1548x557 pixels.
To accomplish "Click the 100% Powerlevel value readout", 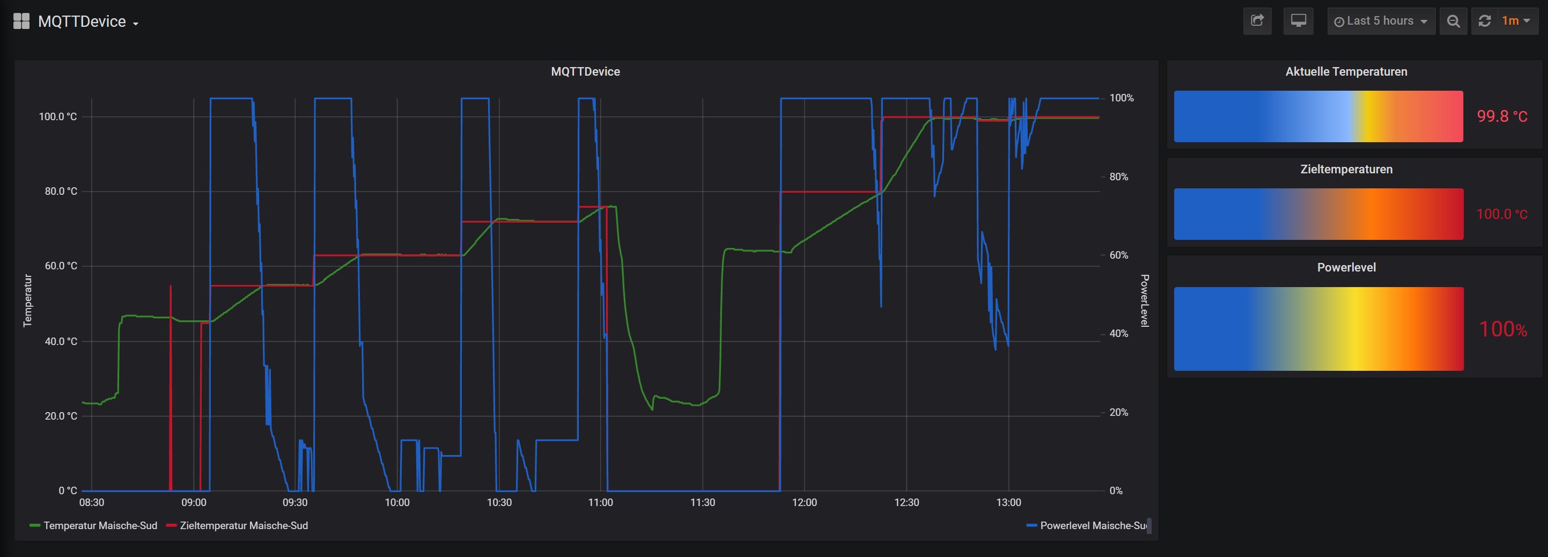I will coord(1502,329).
